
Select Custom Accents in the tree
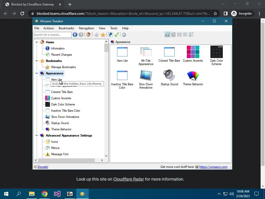[61, 98]
